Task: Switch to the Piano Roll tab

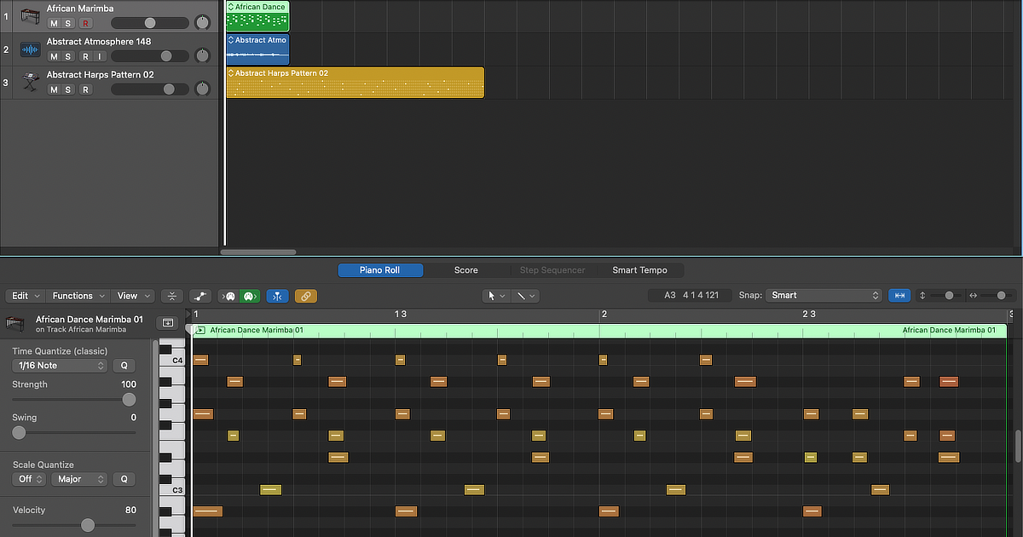Action: click(380, 270)
